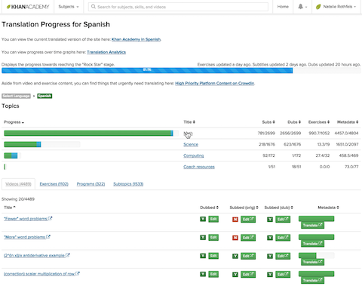Open external link icon next to scalar multiplication row
362x286 pixels.
[78, 273]
